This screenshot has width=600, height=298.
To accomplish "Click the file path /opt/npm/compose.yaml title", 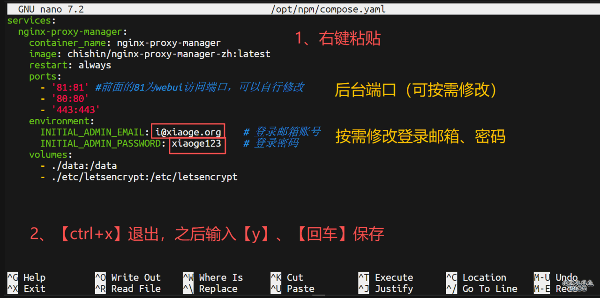I will pos(328,9).
